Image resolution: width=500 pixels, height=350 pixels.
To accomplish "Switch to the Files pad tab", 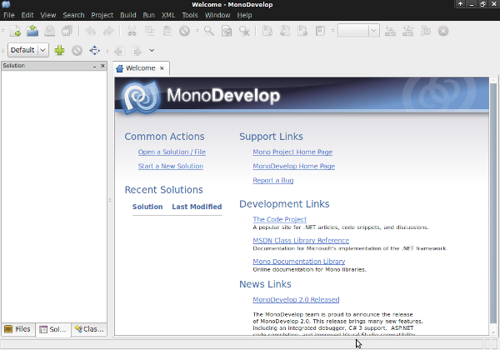I will (x=17, y=329).
